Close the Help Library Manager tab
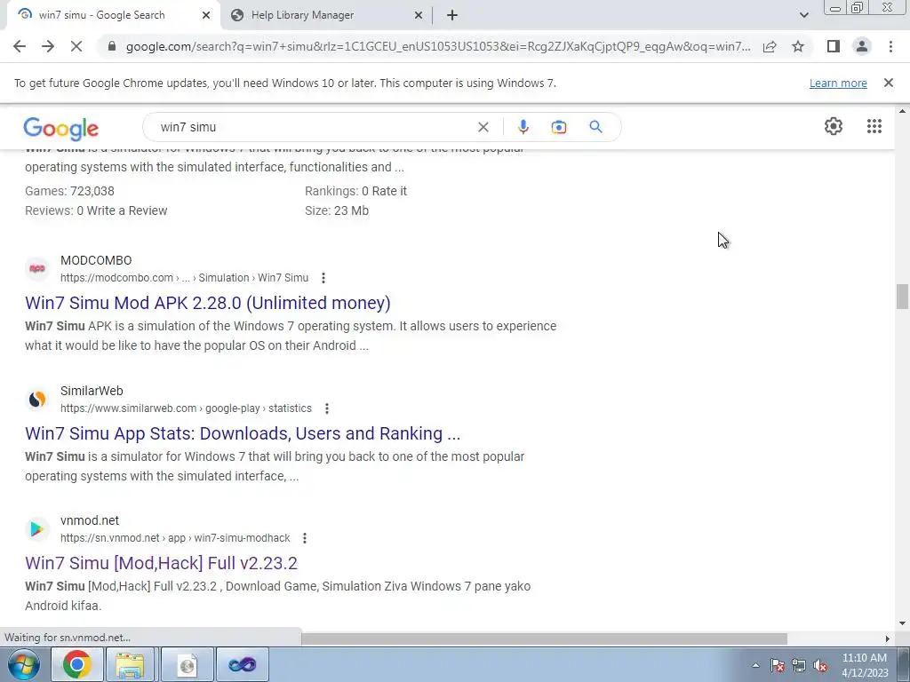 point(419,15)
